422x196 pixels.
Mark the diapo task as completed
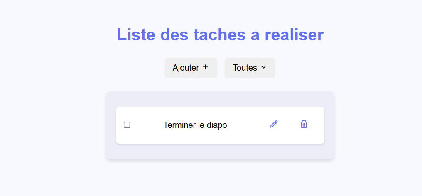tap(127, 125)
